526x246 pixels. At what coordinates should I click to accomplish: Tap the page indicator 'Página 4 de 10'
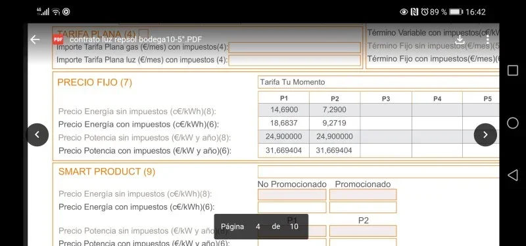coord(261,226)
